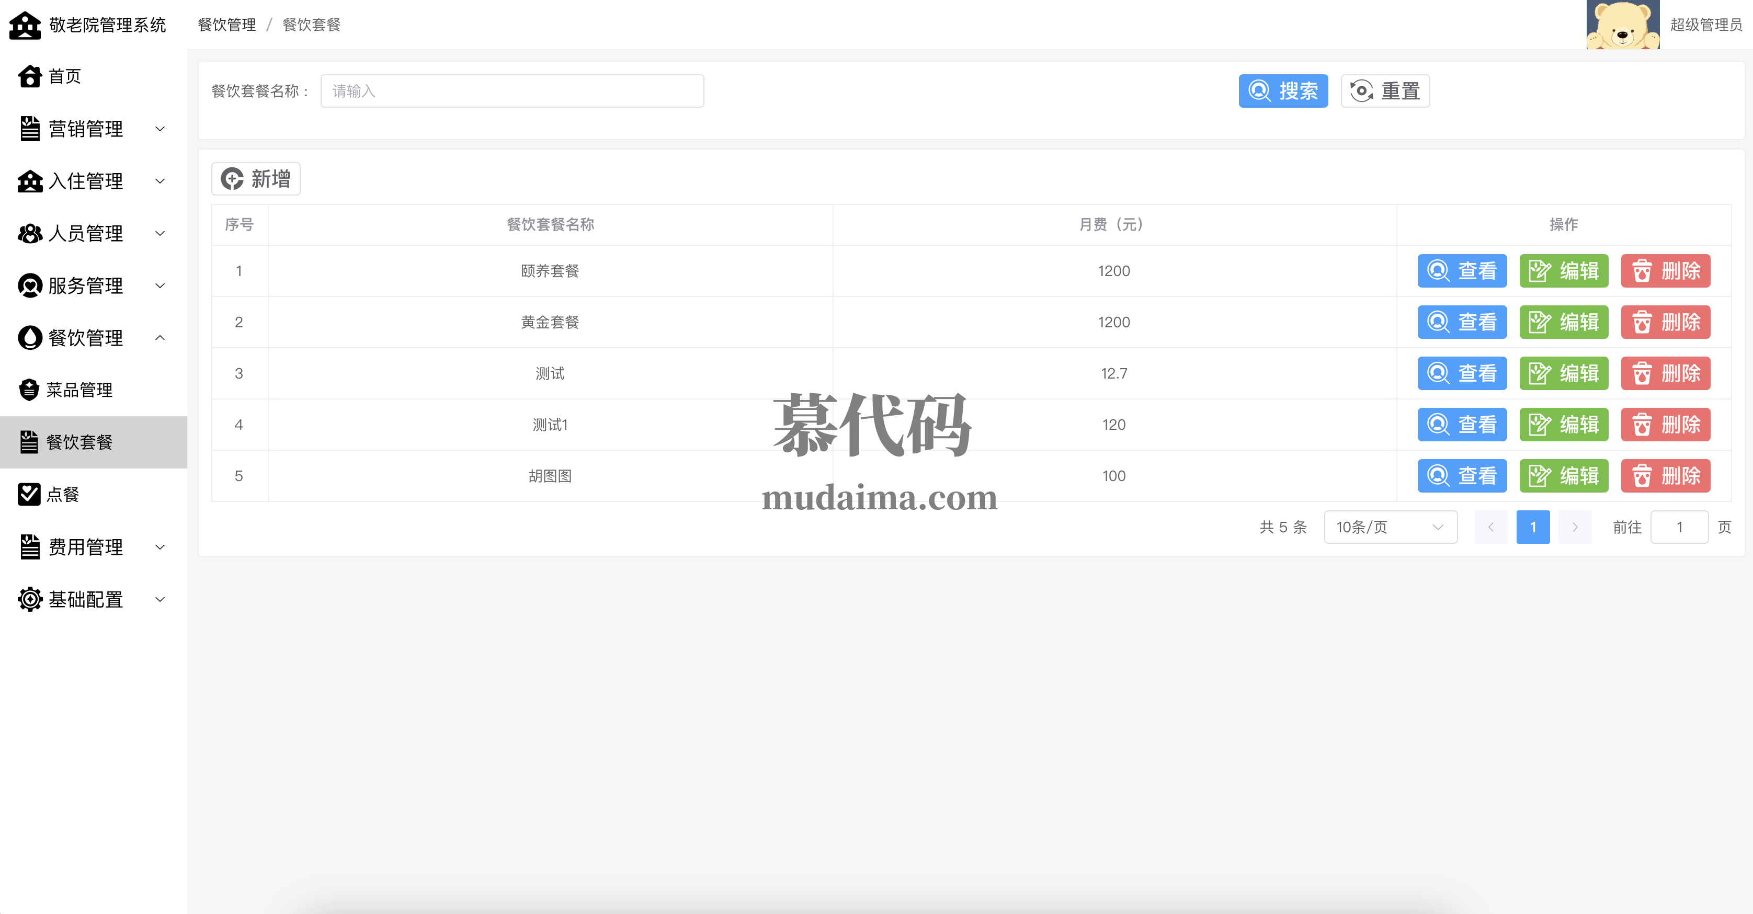Screen dimensions: 1753x914
Task: Expand the 费用管理 submenu
Action: (x=160, y=546)
